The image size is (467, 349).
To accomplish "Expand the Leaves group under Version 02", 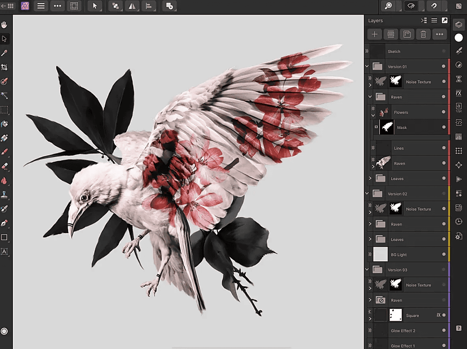I will point(370,239).
